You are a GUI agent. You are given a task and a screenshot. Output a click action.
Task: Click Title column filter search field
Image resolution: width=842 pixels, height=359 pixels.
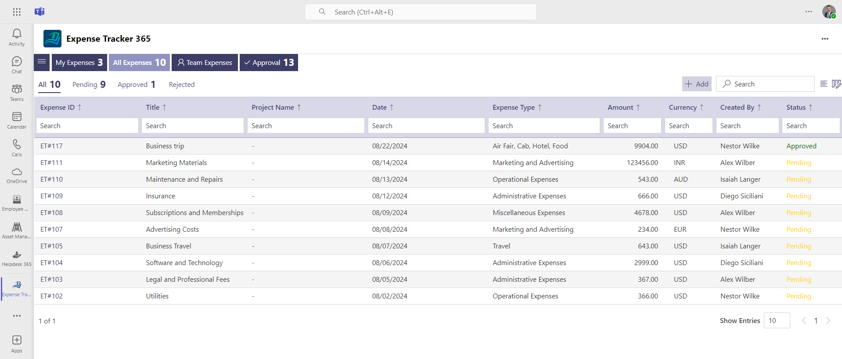point(193,126)
